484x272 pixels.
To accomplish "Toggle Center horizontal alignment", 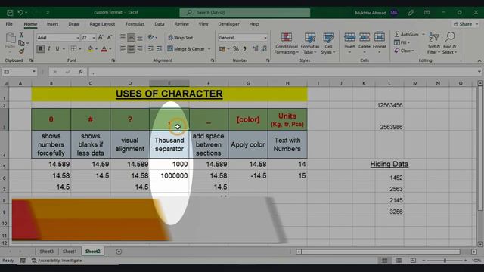I will [131, 48].
